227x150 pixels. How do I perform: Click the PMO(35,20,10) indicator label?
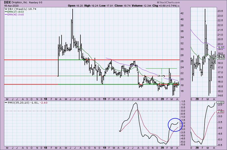point(19,103)
